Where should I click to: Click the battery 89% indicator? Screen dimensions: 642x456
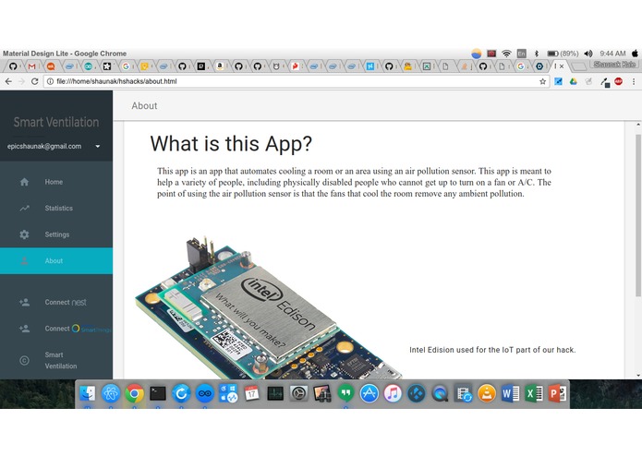pos(563,54)
